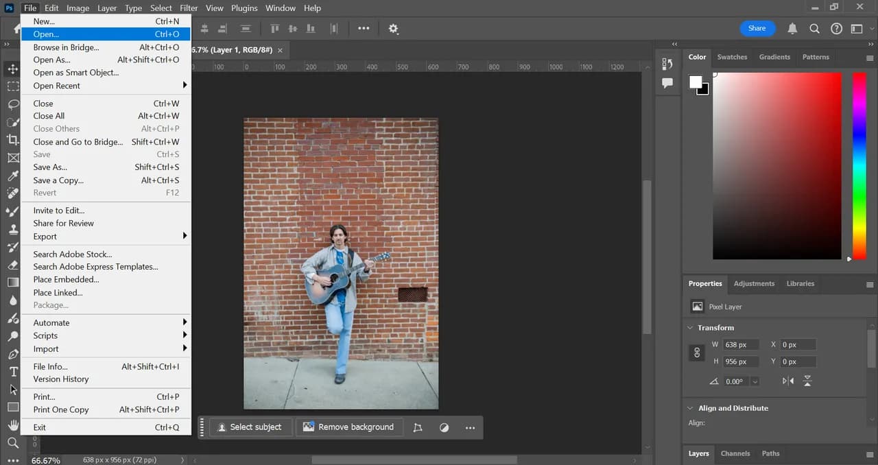Switch to the Swatches tab
Image resolution: width=878 pixels, height=465 pixels.
coord(732,57)
